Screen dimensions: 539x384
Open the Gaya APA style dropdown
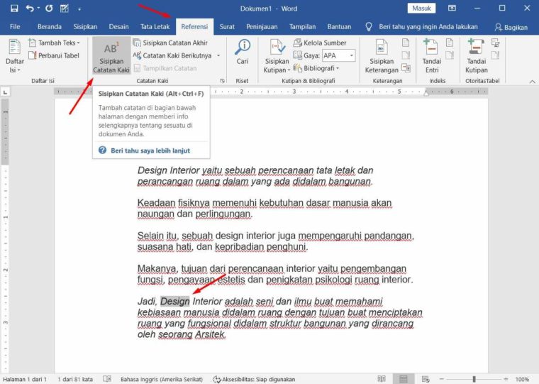[x=339, y=55]
